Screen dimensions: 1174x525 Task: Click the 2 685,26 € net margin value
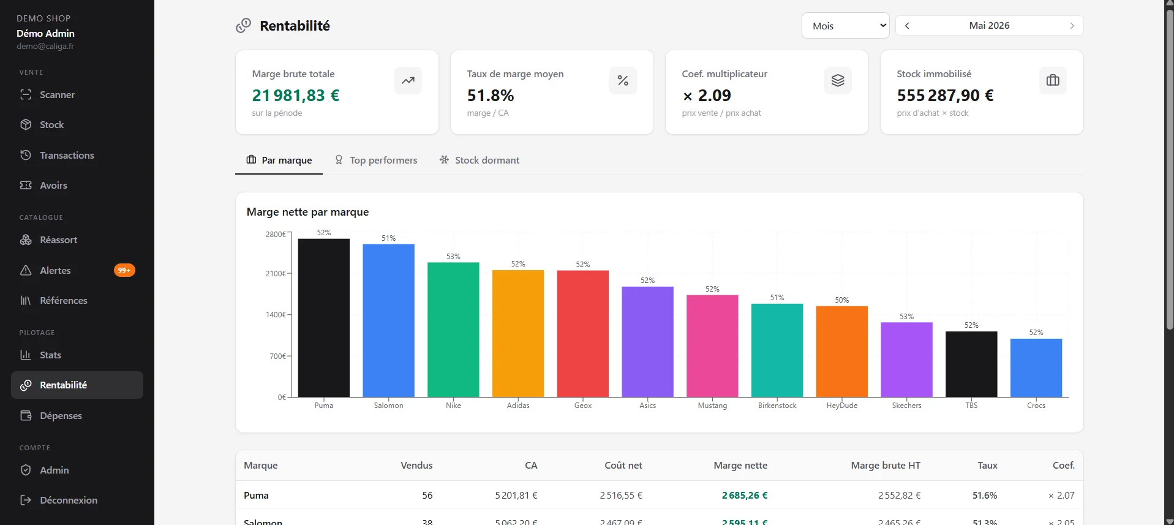[x=745, y=496]
